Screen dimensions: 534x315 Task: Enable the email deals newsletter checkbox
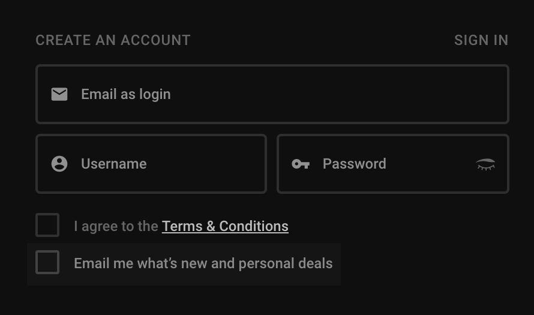(47, 262)
